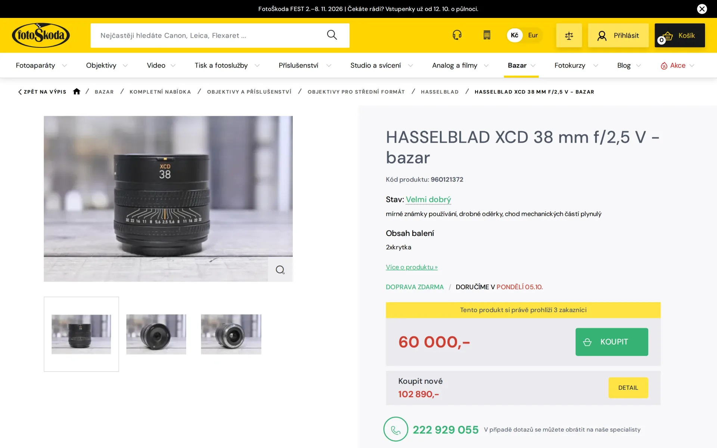Click the Akce discount icon
Viewport: 717px width, 448px height.
point(664,66)
